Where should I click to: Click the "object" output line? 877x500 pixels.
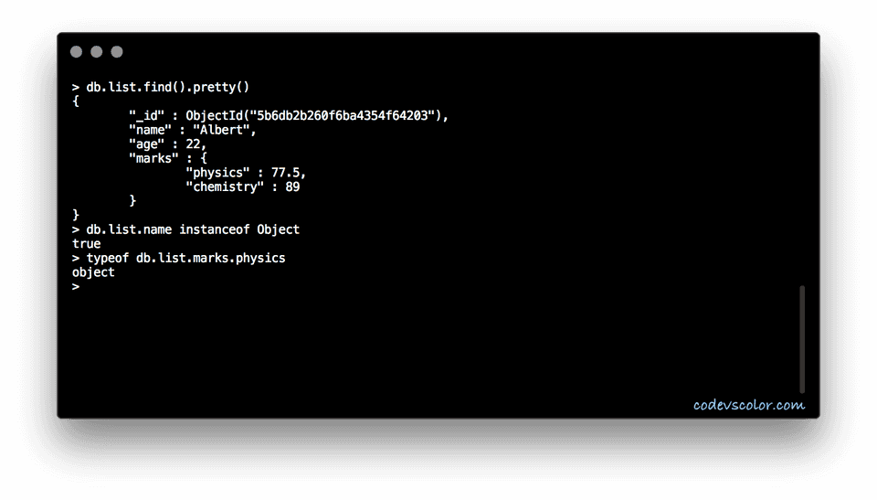click(93, 272)
